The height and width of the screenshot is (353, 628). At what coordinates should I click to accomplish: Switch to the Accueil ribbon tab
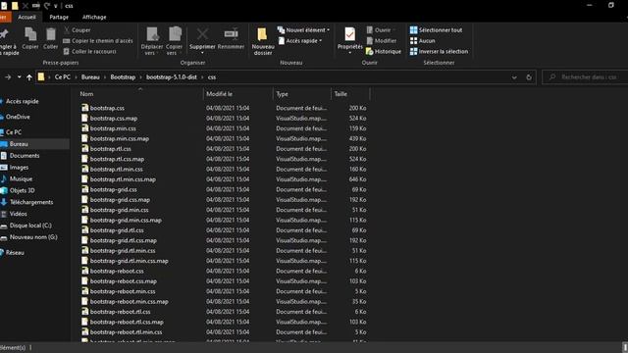[x=26, y=18]
